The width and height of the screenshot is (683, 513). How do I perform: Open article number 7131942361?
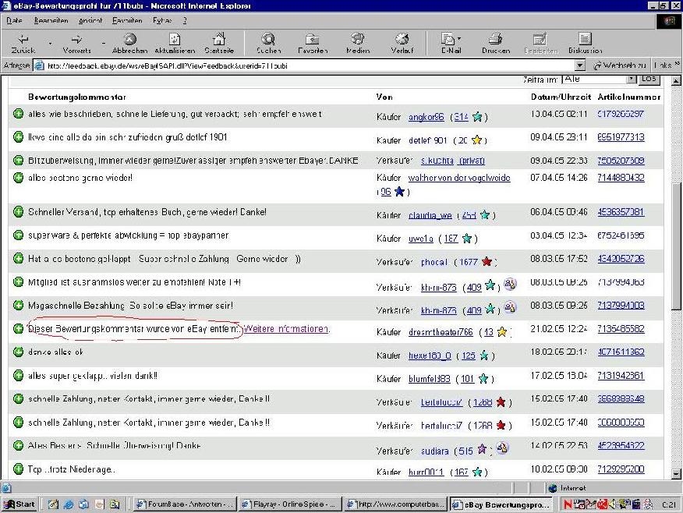621,375
